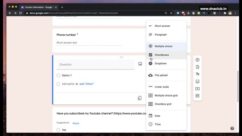Add section from side toolbar
Viewport: 242px width, 136px height.
coord(197,96)
